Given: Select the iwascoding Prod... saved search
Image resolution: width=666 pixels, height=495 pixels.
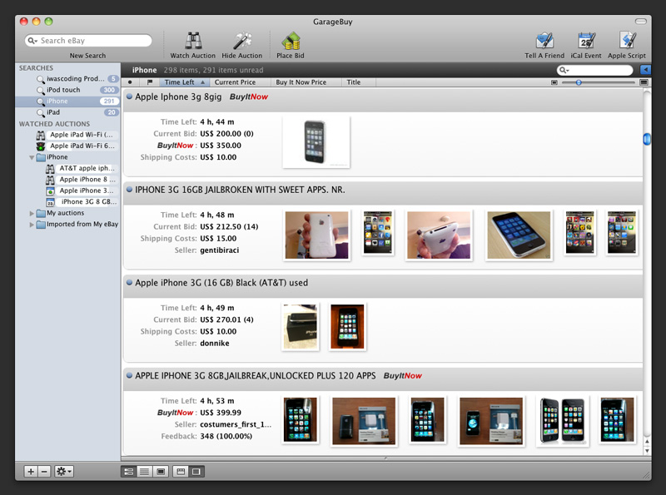Looking at the screenshot, I should [68, 78].
